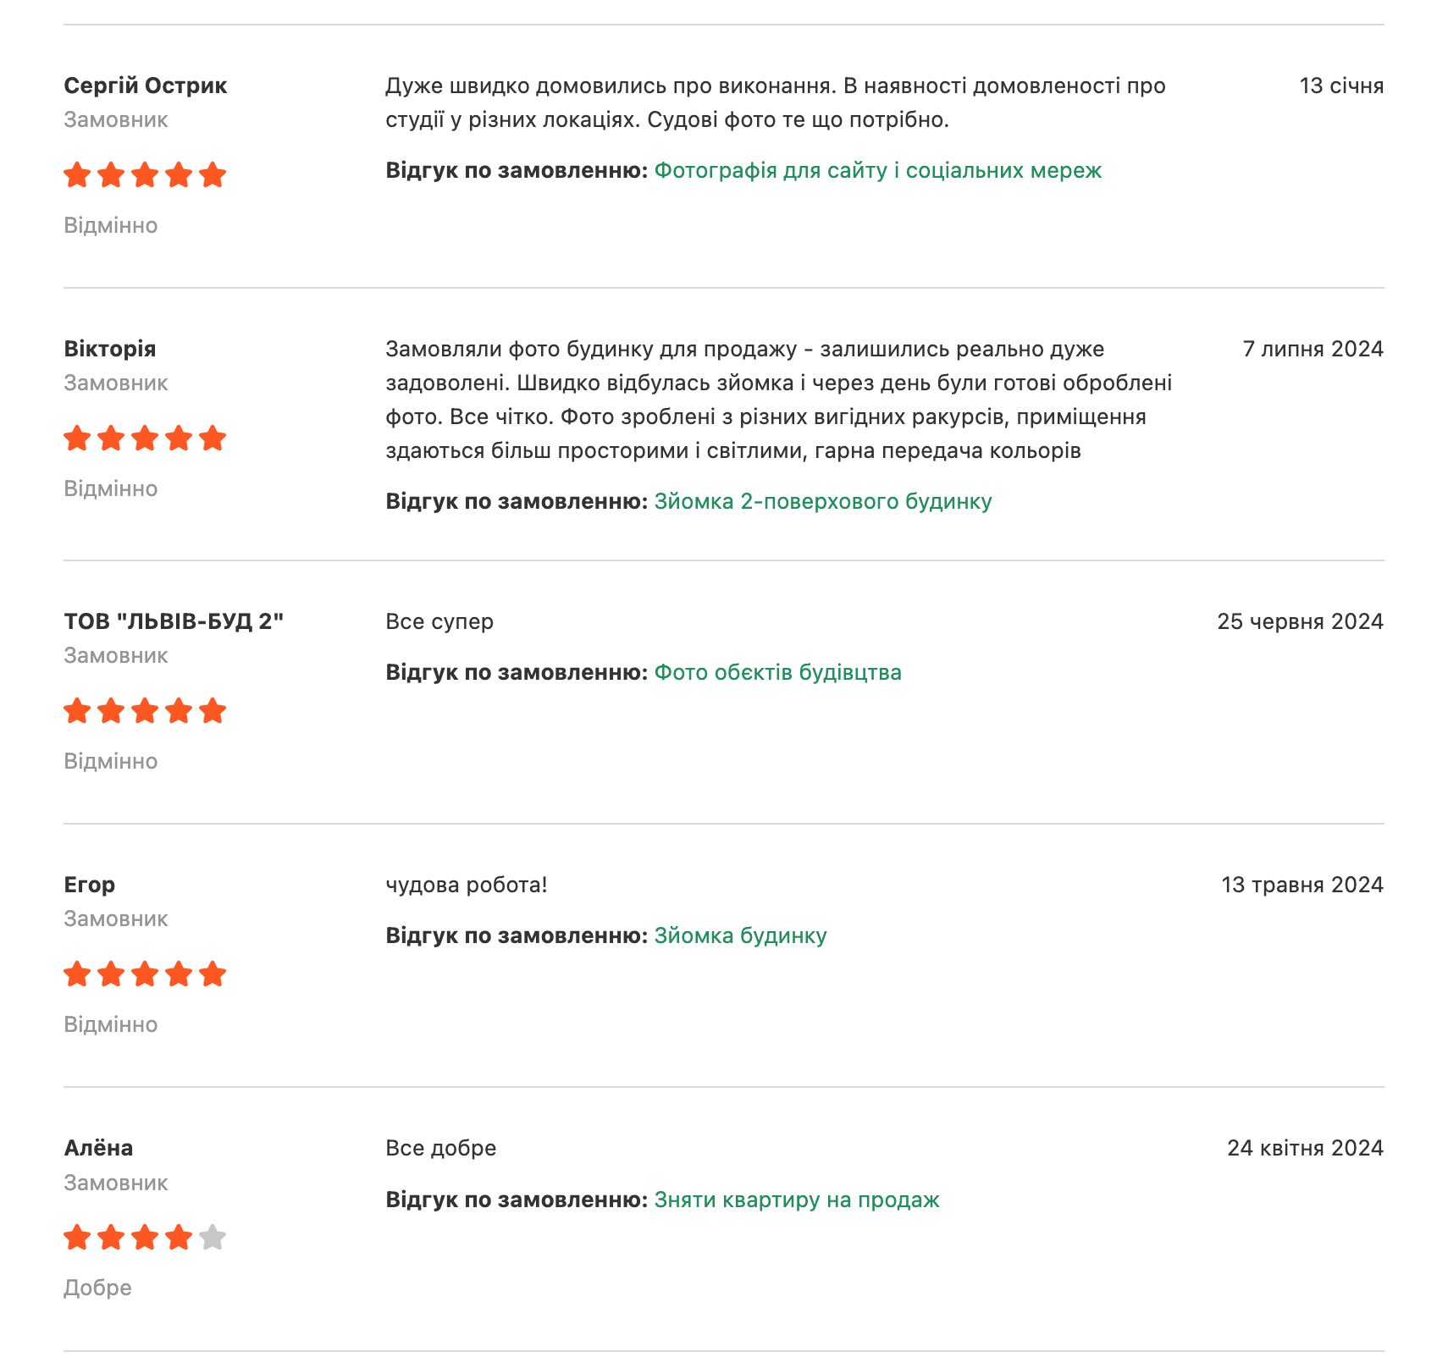Click the date '7 липня 2024'

point(1313,349)
